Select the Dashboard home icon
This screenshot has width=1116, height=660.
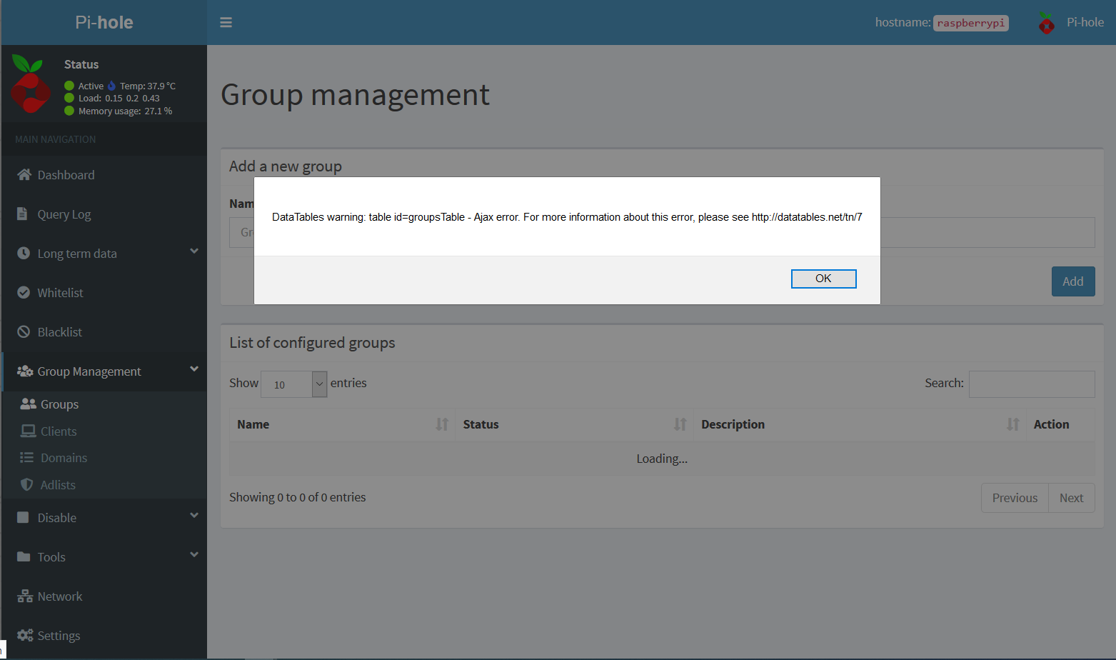click(x=24, y=174)
